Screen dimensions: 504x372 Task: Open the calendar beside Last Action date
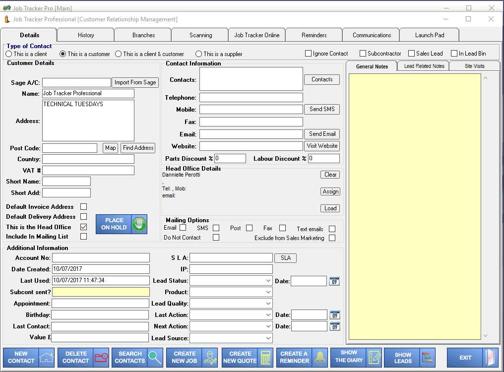click(335, 315)
